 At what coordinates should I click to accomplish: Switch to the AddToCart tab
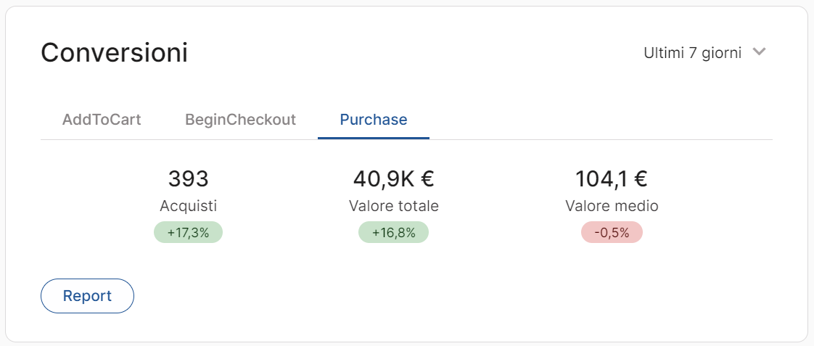(102, 120)
